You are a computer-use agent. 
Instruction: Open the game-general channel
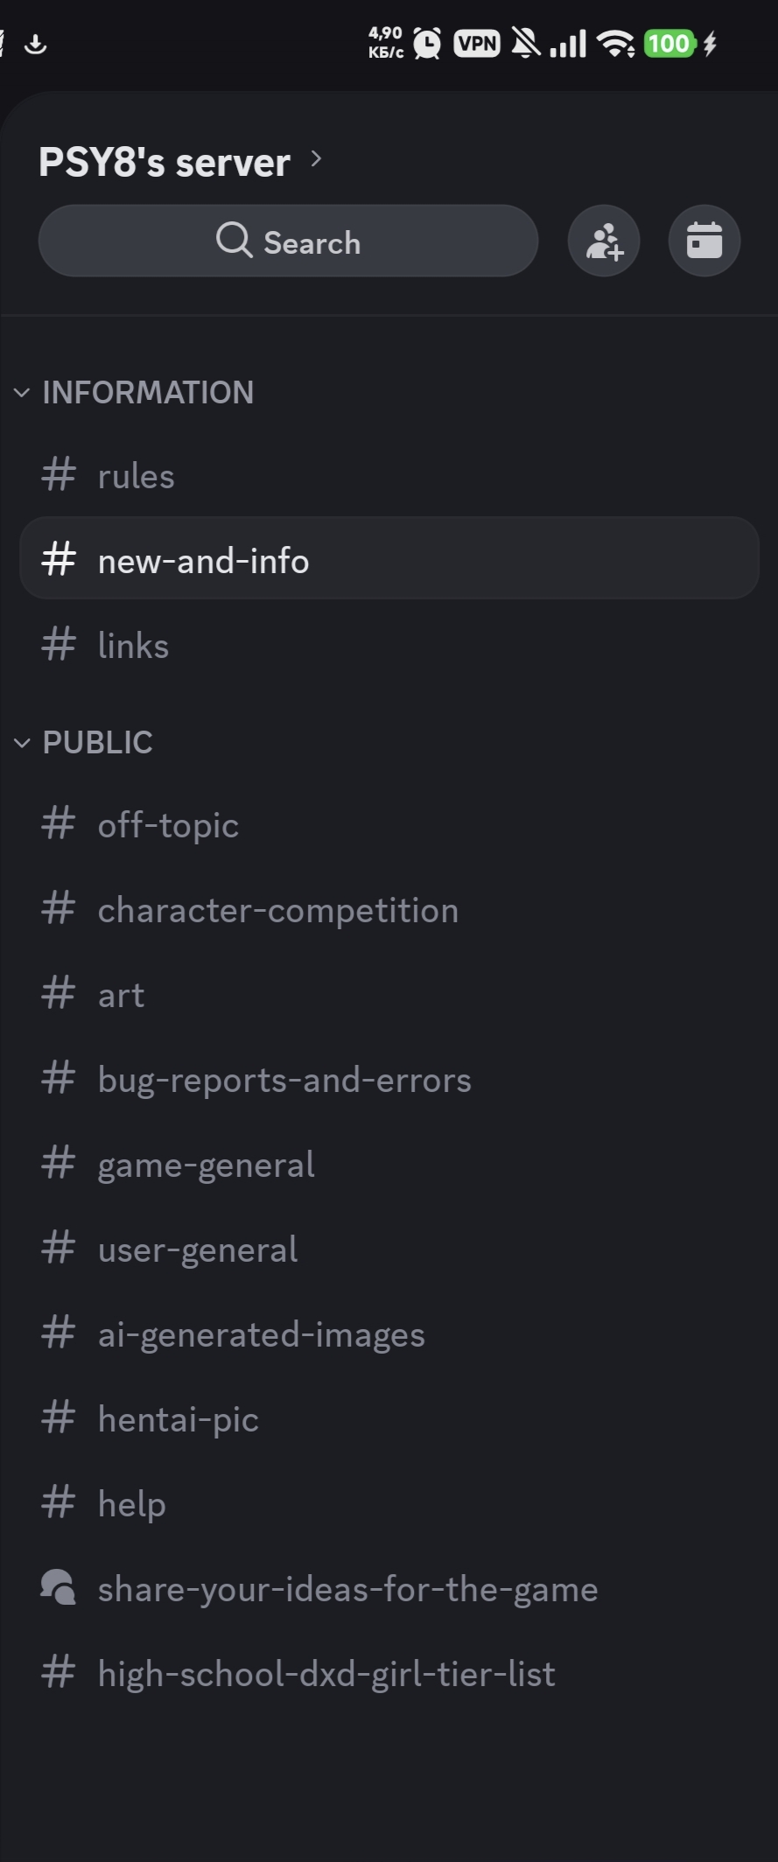[389, 1165]
